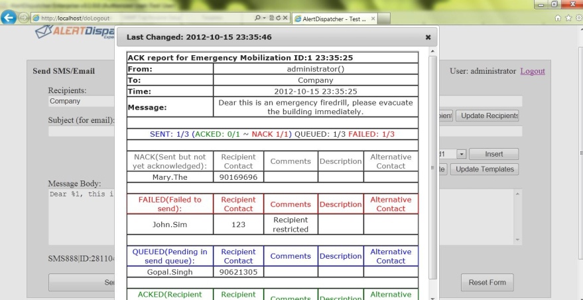Click the search magnifier in address bar

257,18
